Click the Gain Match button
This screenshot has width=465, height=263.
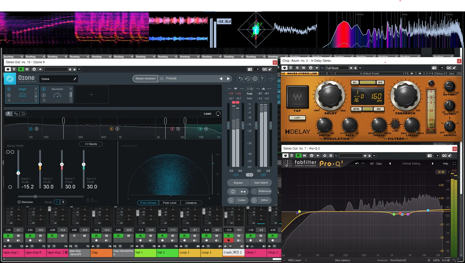261,182
